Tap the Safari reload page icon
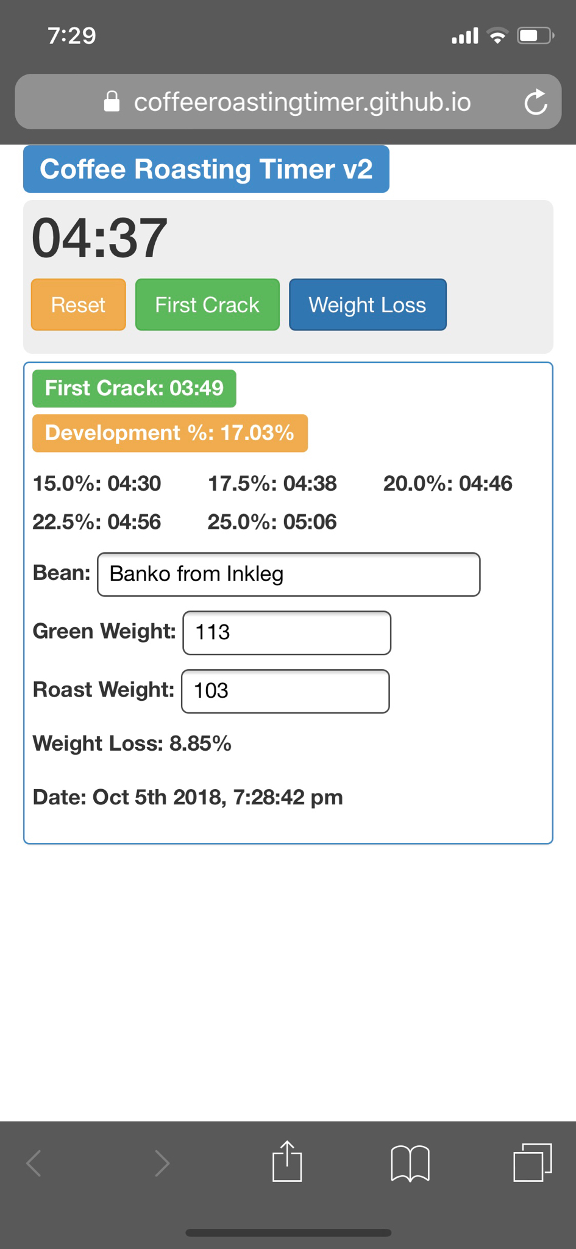576x1249 pixels. [x=536, y=102]
